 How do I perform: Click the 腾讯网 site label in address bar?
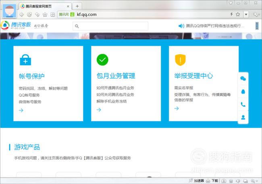64,15
